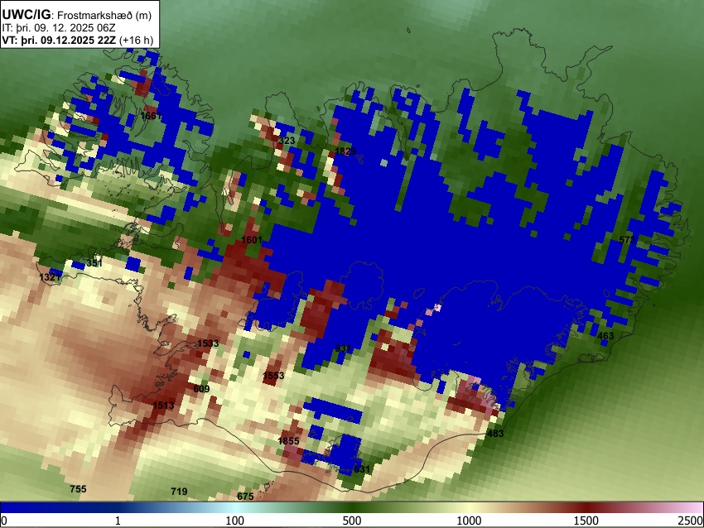Image resolution: width=704 pixels, height=528 pixels.
Task: Click the 2500 label on the colour scale
Action: point(691,521)
